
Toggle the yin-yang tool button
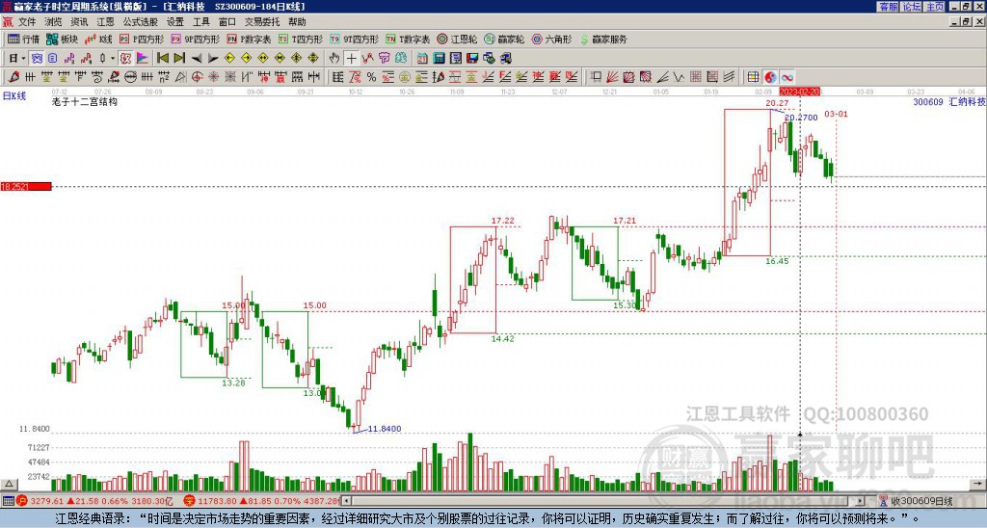pos(770,77)
